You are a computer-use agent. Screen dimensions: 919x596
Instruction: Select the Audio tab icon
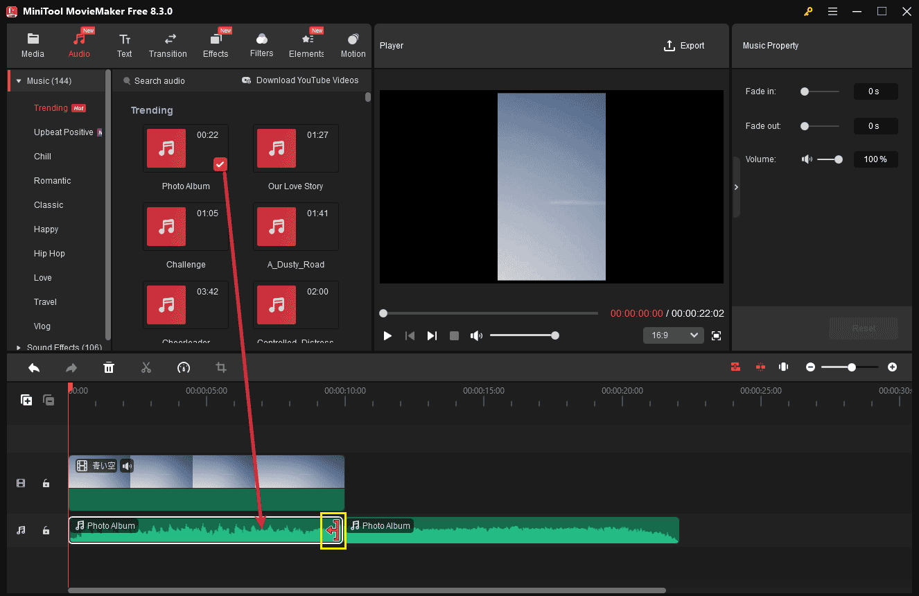(79, 39)
